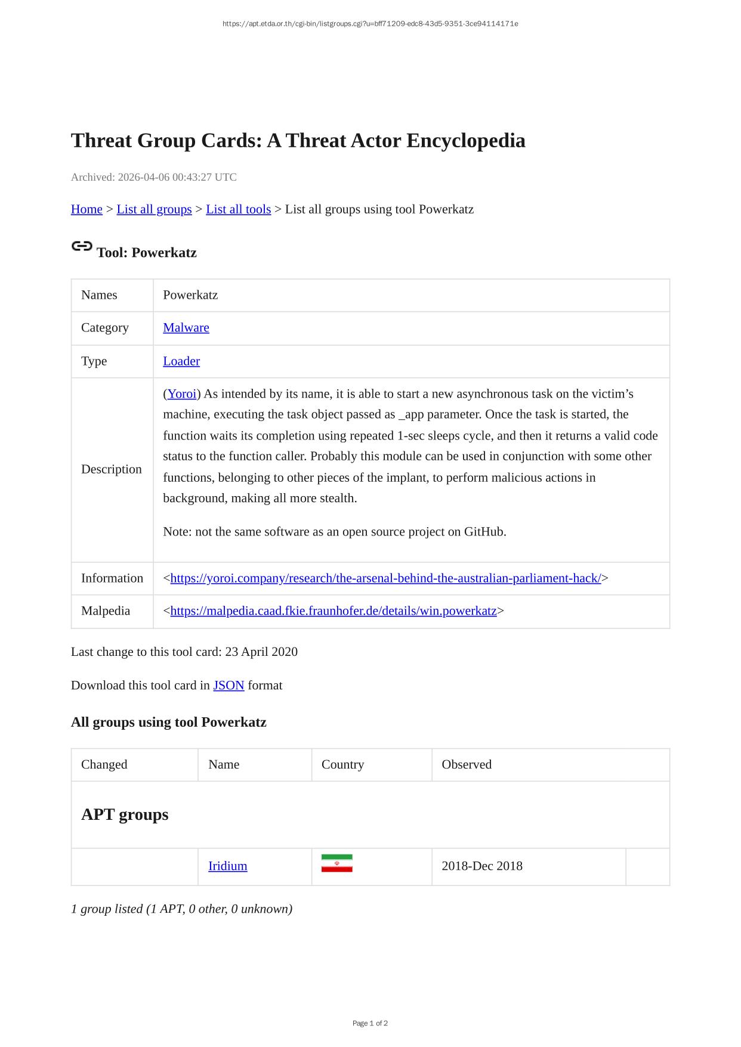The height and width of the screenshot is (1047, 741).
Task: Go to the Home breadcrumb link
Action: (x=87, y=209)
